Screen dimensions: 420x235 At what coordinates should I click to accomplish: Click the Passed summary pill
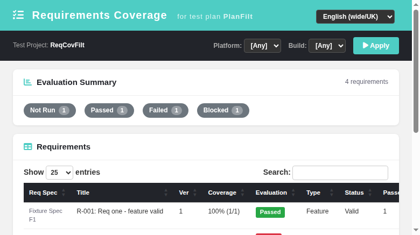tap(109, 110)
